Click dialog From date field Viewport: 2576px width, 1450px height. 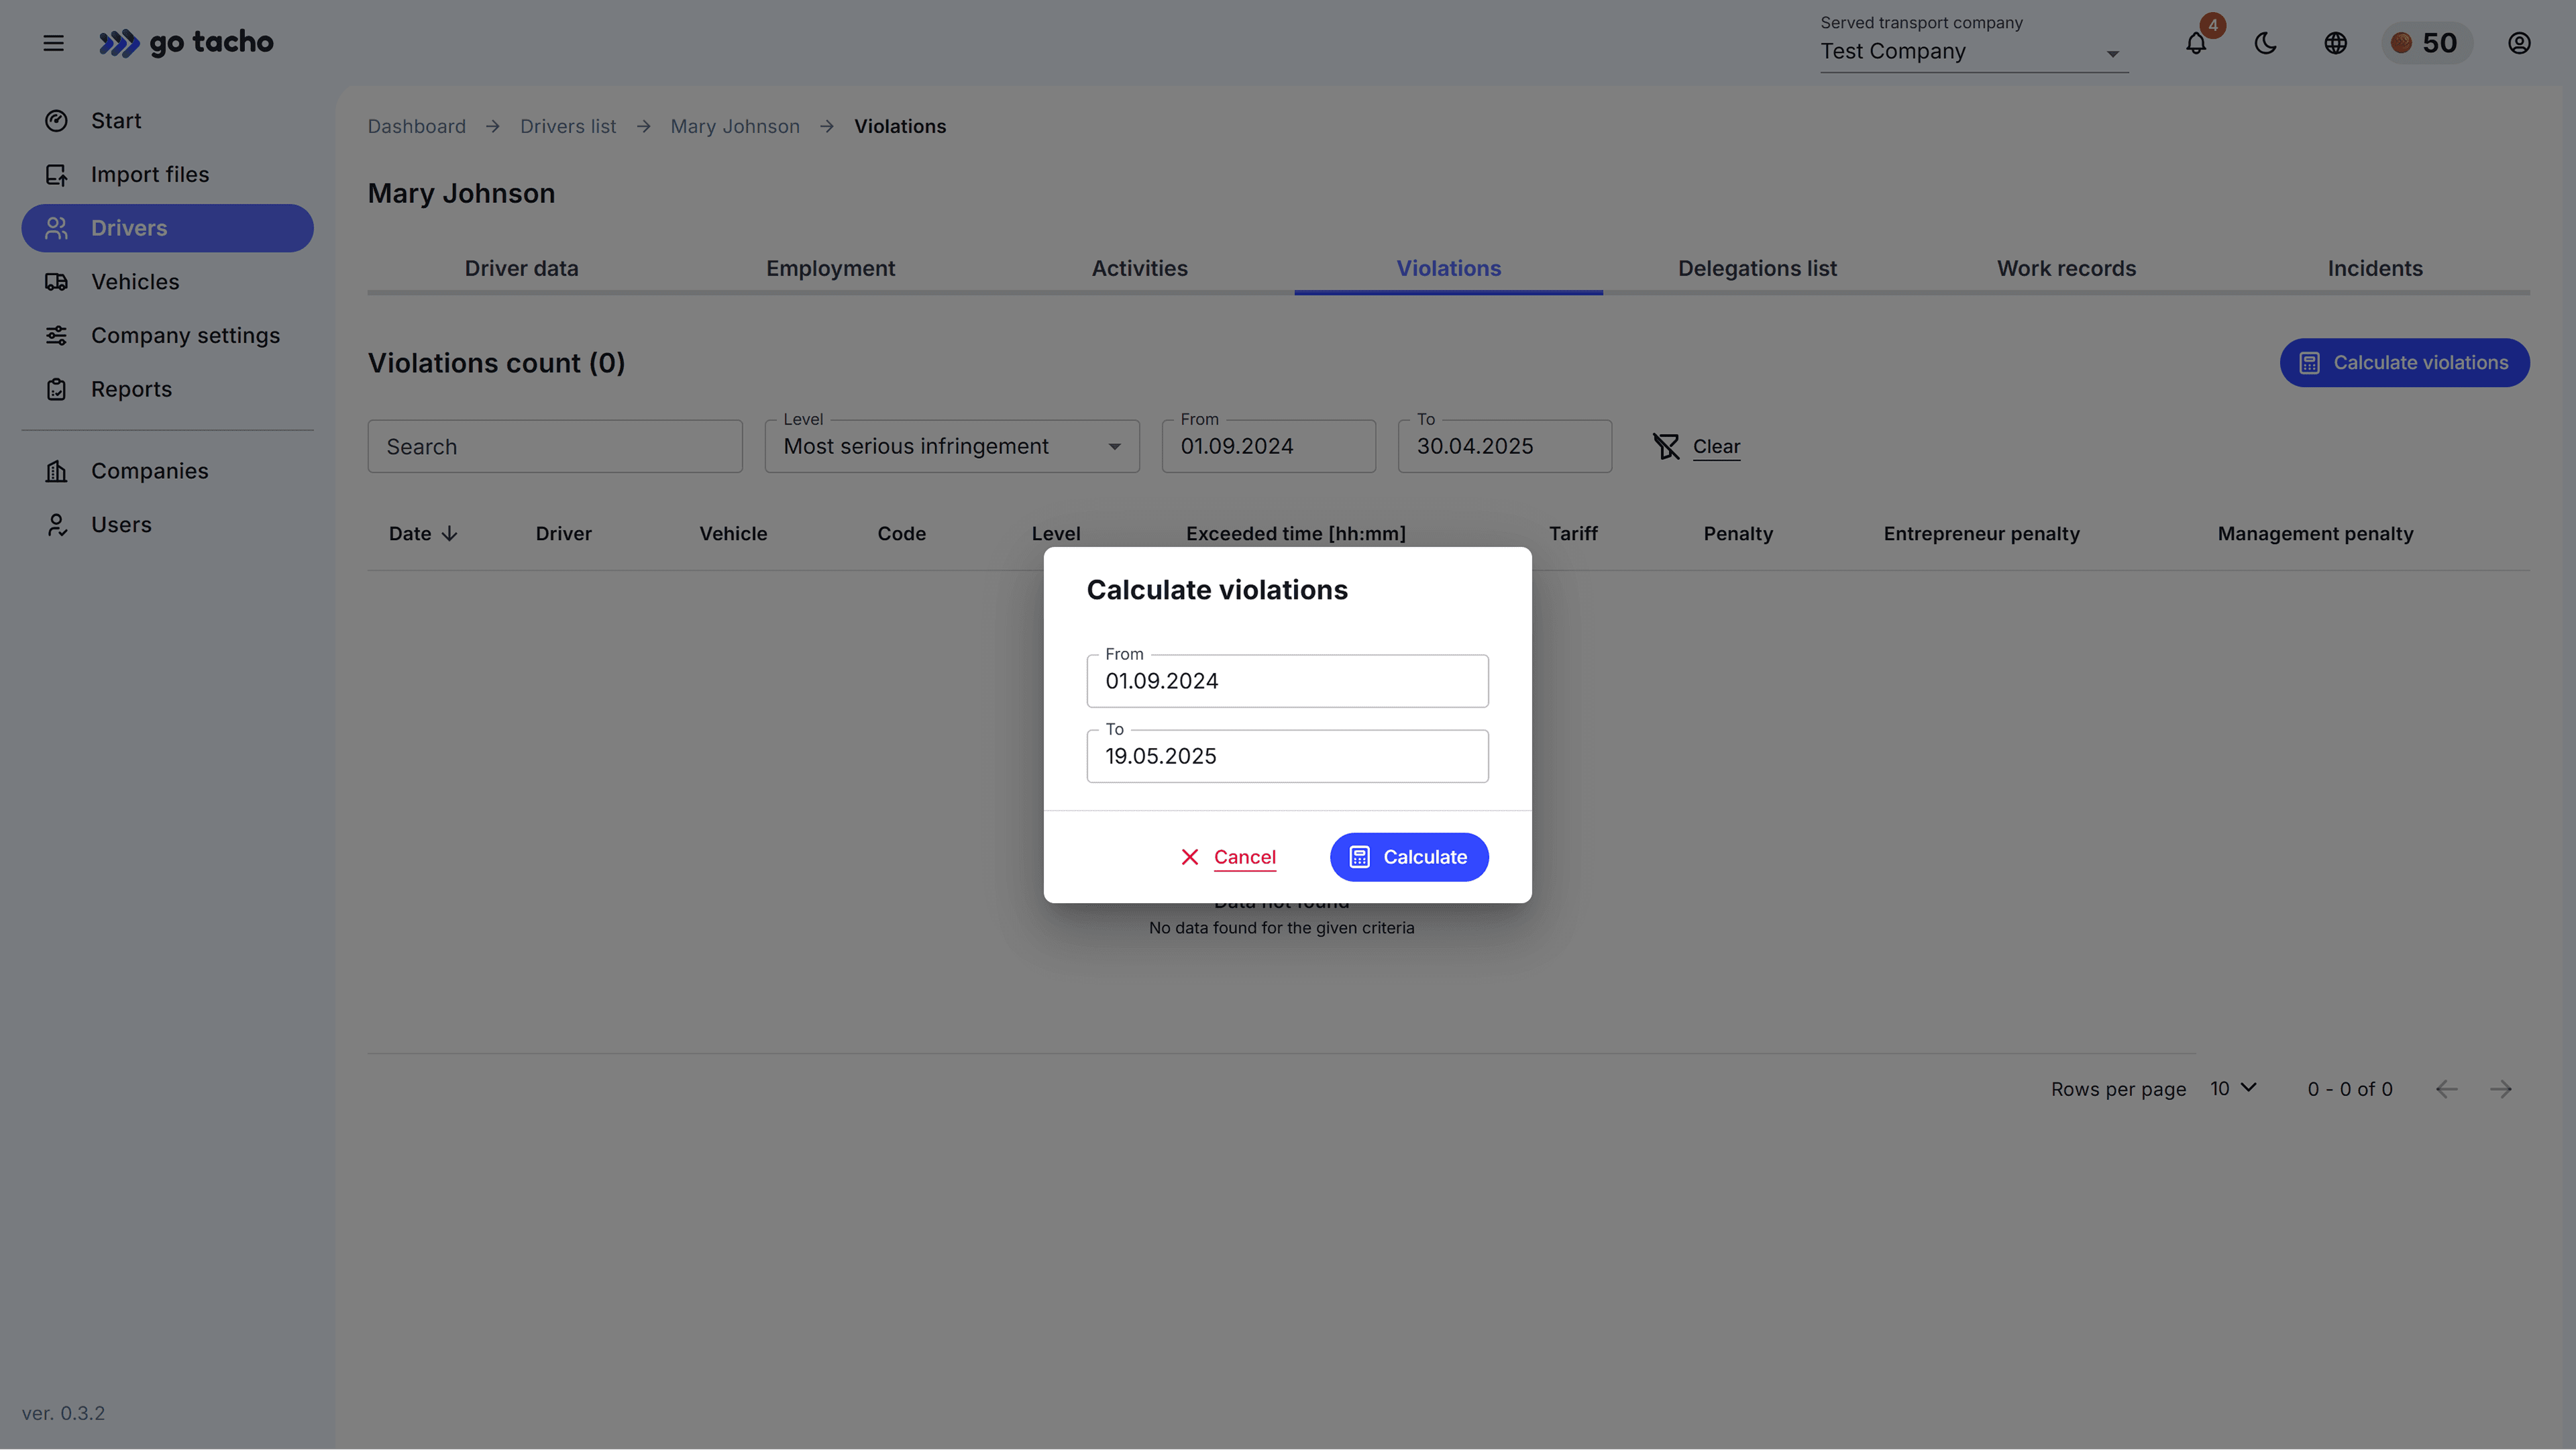[x=1287, y=681]
